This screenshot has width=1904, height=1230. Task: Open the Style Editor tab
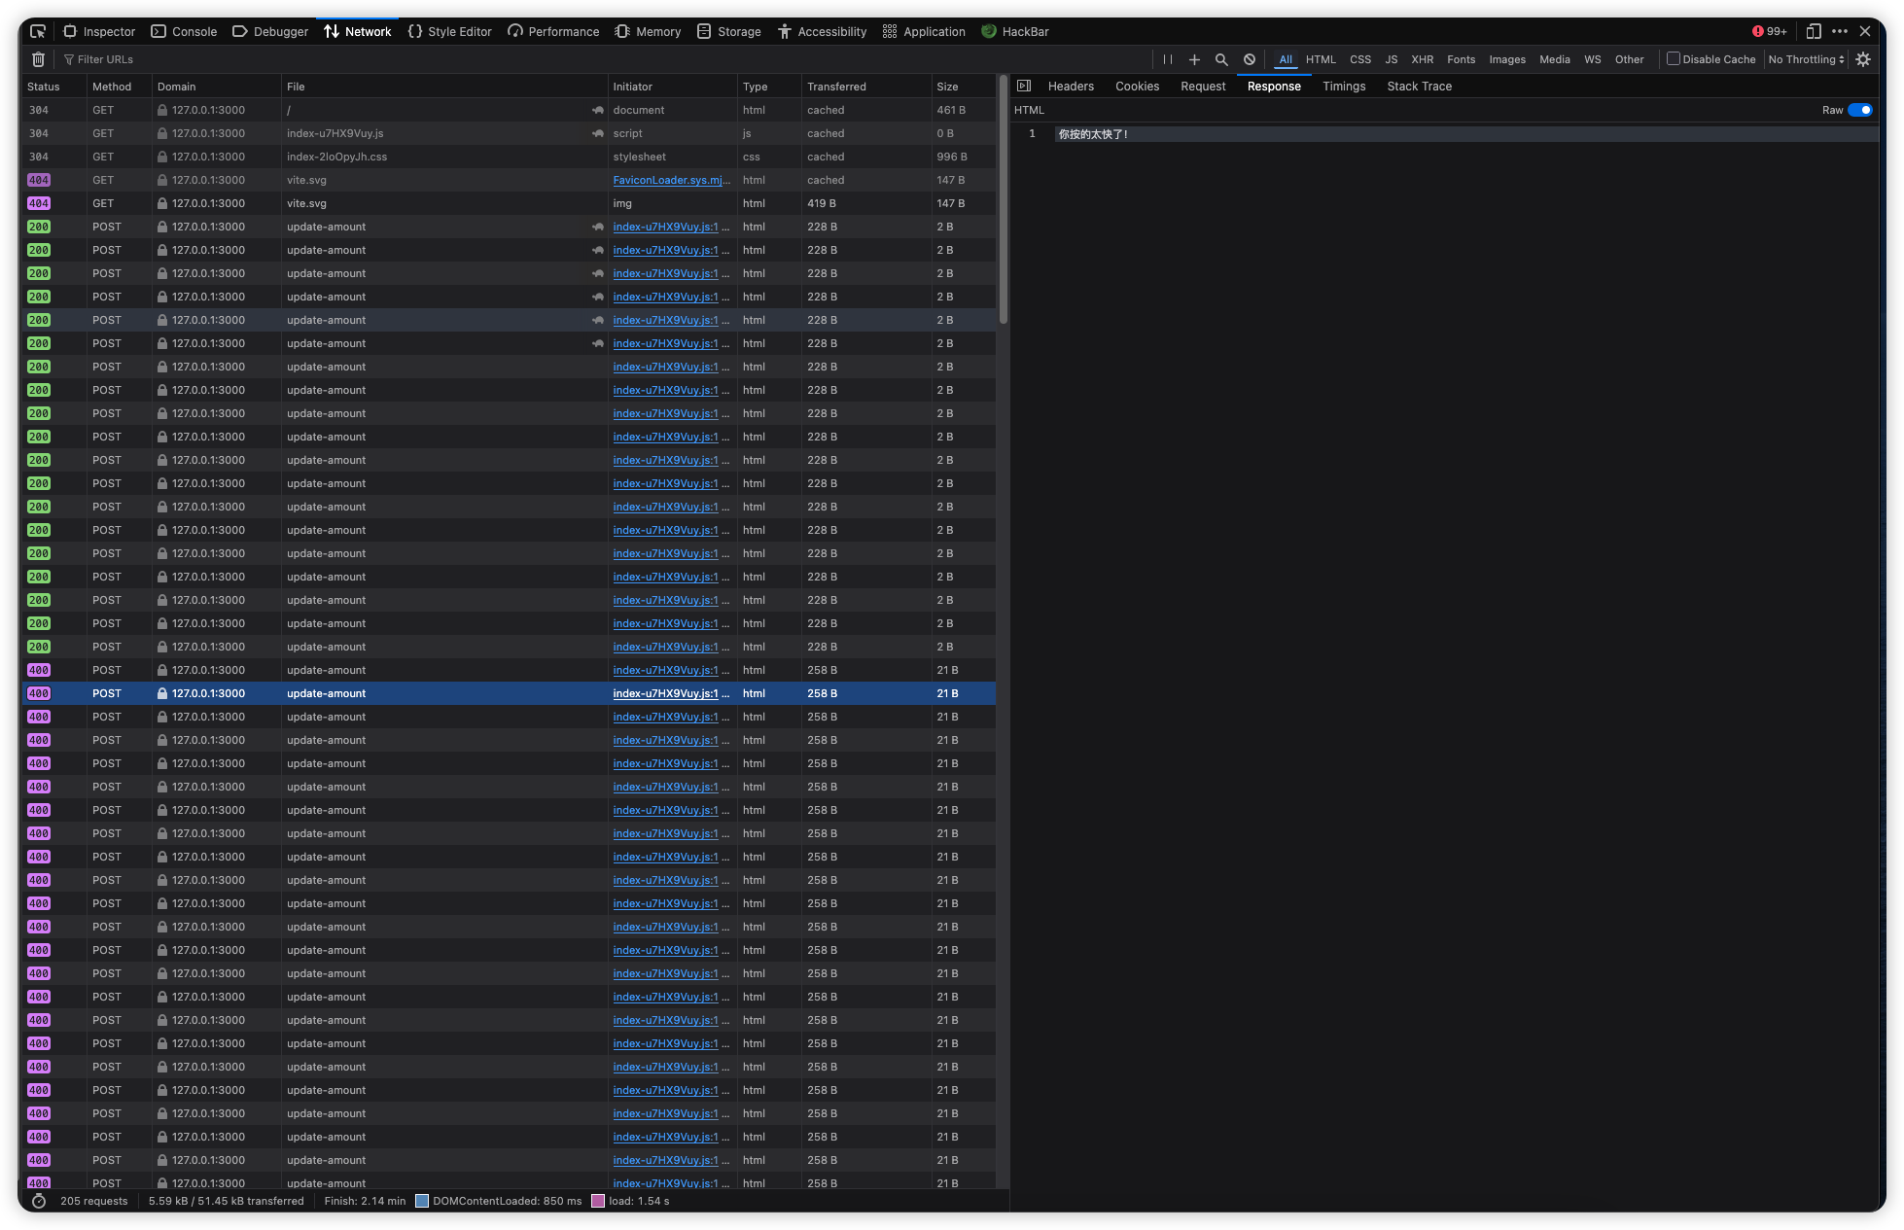(x=450, y=31)
